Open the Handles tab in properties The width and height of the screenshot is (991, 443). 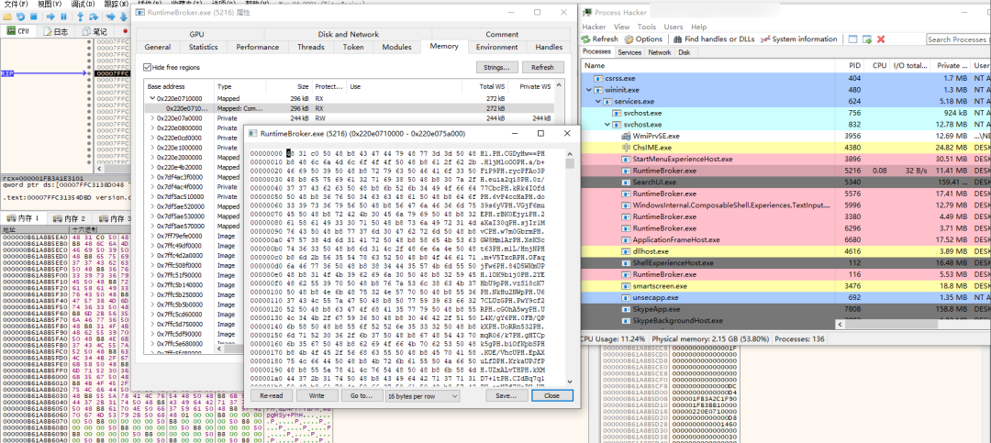pyautogui.click(x=549, y=47)
